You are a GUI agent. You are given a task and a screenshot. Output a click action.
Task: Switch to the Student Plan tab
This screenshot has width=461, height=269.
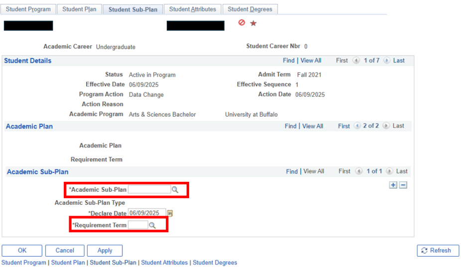79,9
